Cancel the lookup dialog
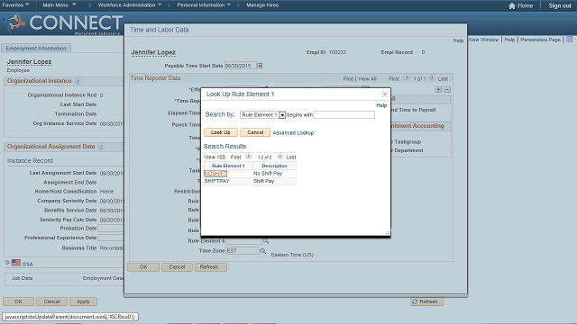This screenshot has width=577, height=324. click(255, 132)
